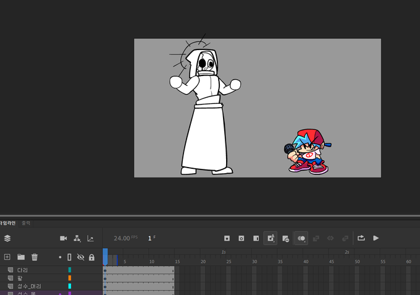Open the layer depth graph panel

tap(91, 238)
